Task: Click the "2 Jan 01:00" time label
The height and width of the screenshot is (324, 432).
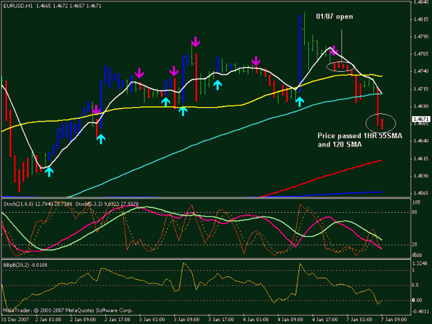Action: [48, 320]
